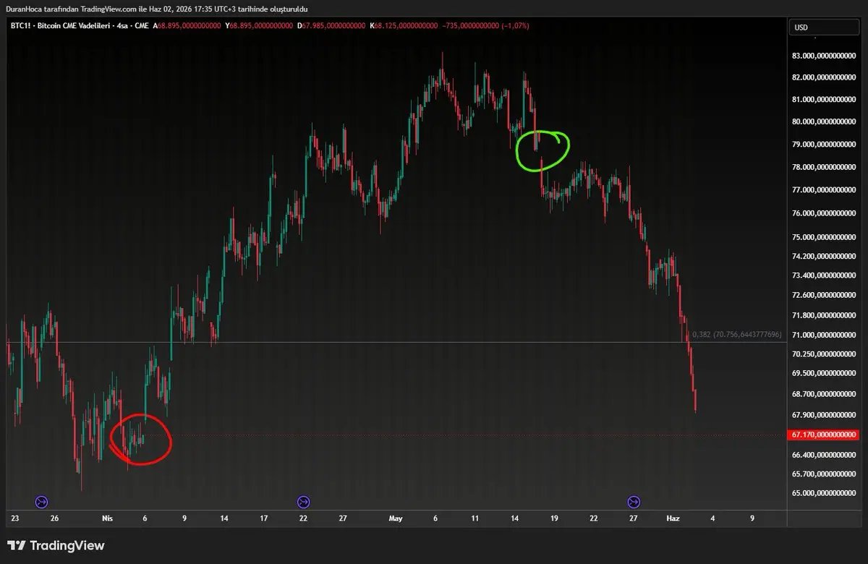Click the 83.000 price axis label

(825, 56)
